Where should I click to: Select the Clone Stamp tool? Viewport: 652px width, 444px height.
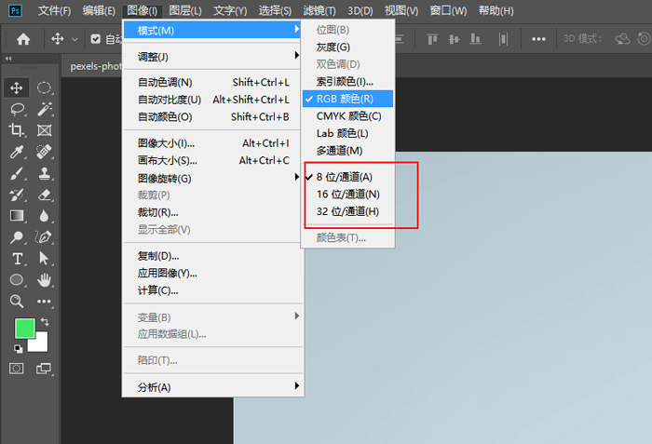pyautogui.click(x=44, y=173)
